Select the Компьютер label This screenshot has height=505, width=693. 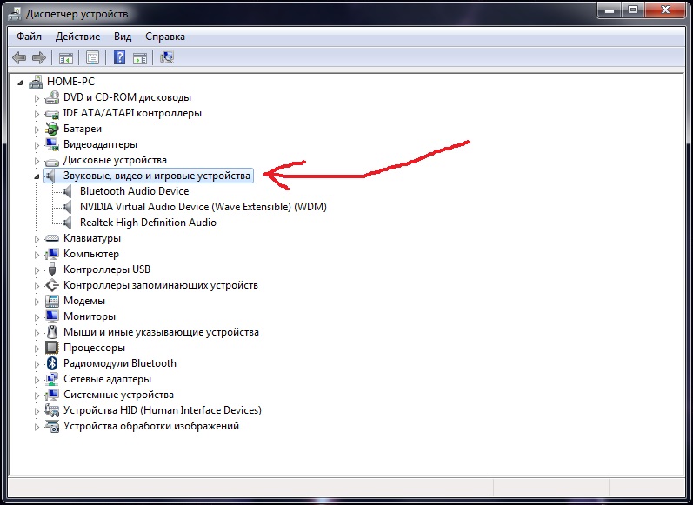pos(91,254)
